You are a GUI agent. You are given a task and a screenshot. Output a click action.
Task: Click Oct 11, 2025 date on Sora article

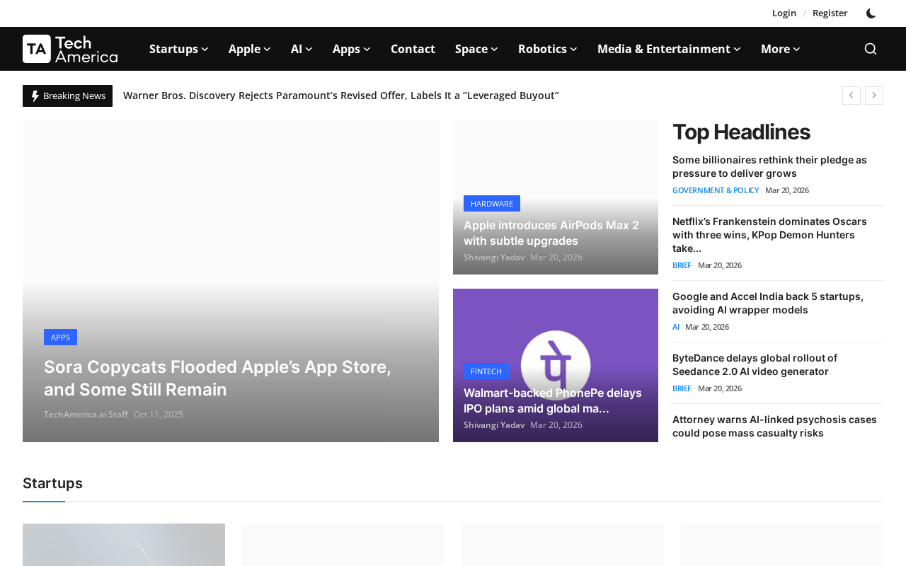click(x=159, y=415)
